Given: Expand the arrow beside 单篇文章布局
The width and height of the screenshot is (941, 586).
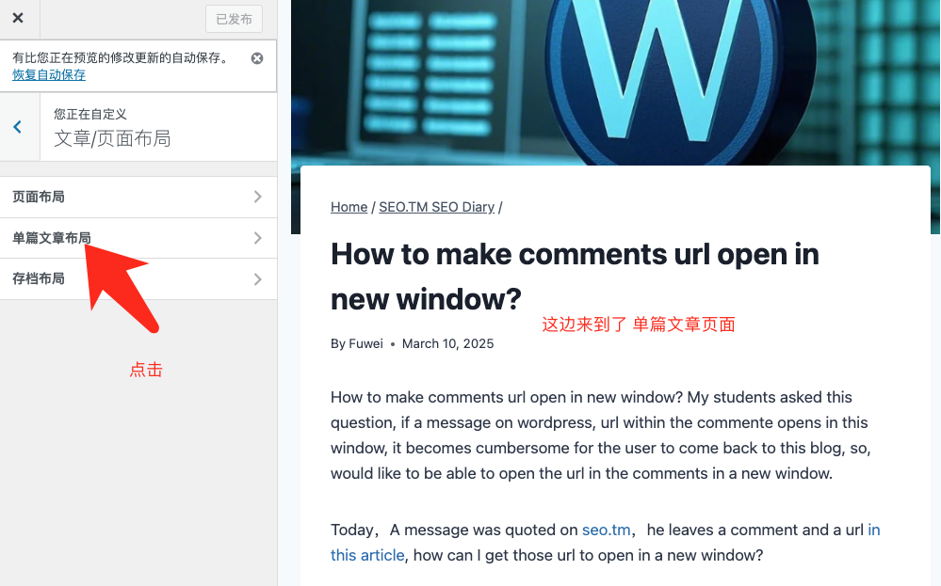Looking at the screenshot, I should tap(257, 238).
